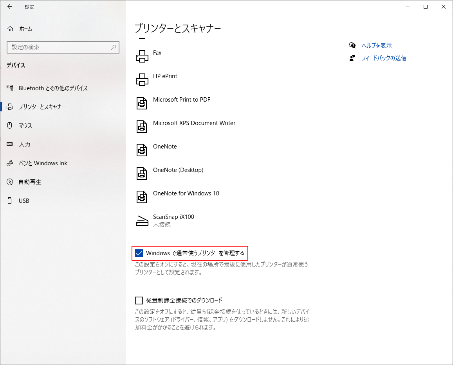Screen dimensions: 453x365
Task: Open Bluetooth とその他のデバイス page
Action: (63, 88)
